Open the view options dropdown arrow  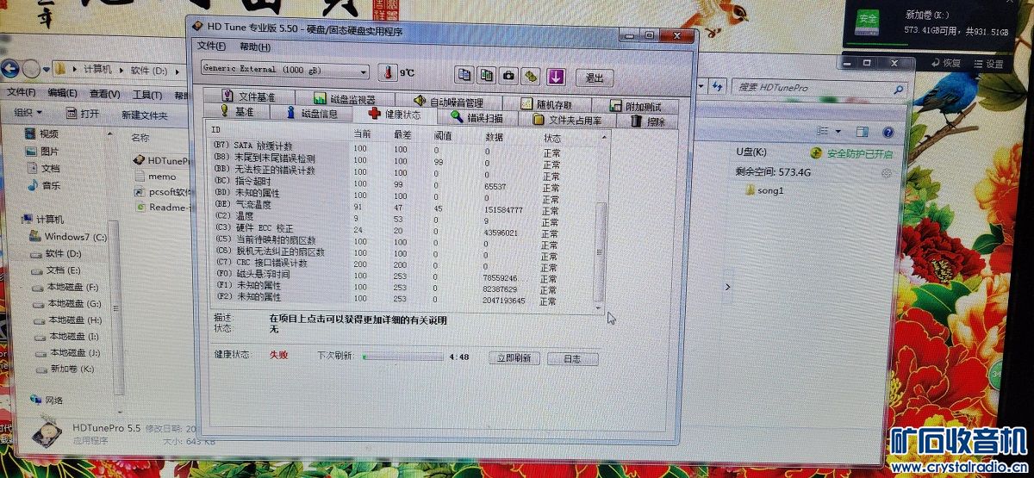tap(838, 131)
